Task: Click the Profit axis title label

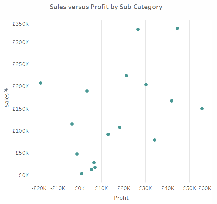Action: click(x=121, y=198)
